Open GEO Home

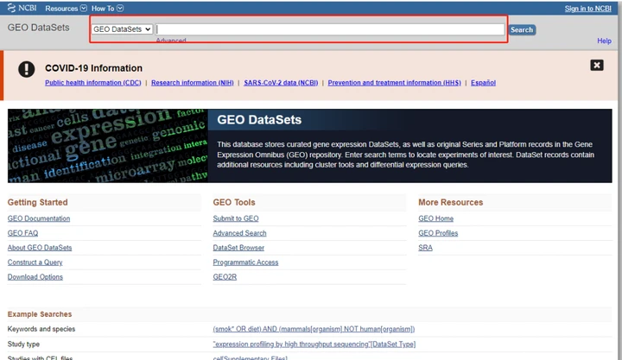pyautogui.click(x=435, y=218)
